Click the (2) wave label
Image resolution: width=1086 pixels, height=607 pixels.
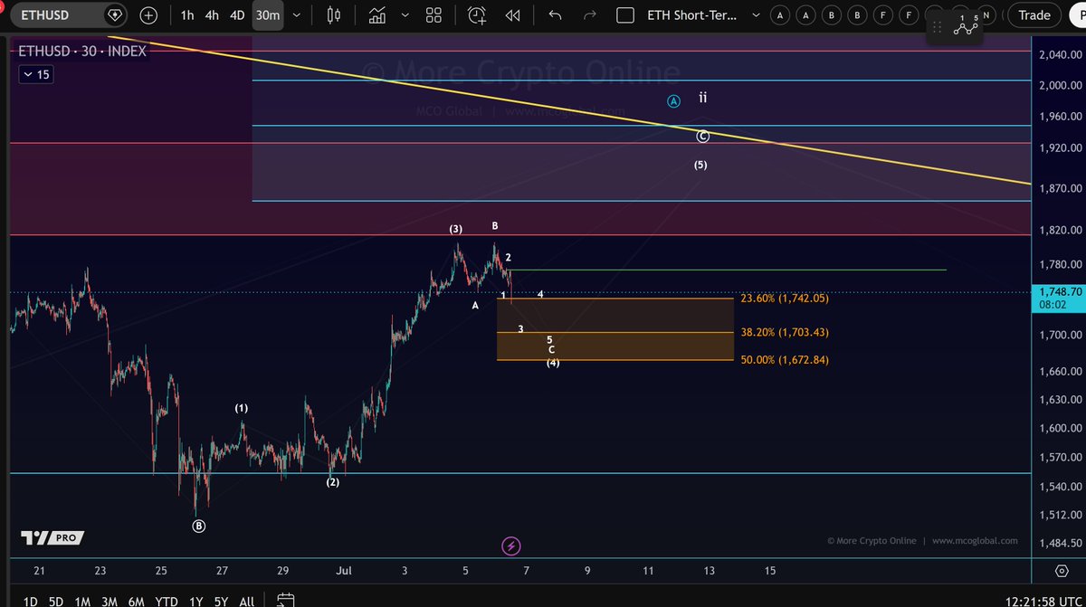pos(333,482)
